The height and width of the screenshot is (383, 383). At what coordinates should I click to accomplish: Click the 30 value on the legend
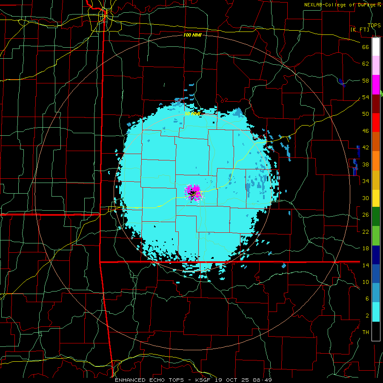pyautogui.click(x=366, y=198)
